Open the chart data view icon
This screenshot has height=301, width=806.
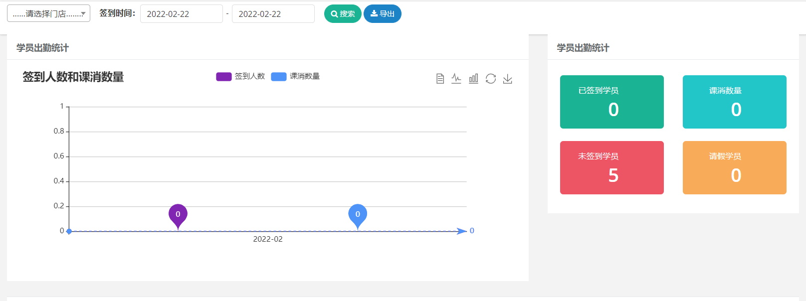(x=440, y=79)
